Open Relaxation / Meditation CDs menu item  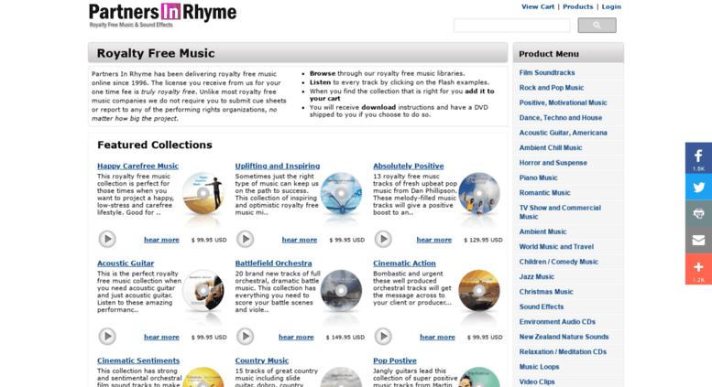[563, 351]
